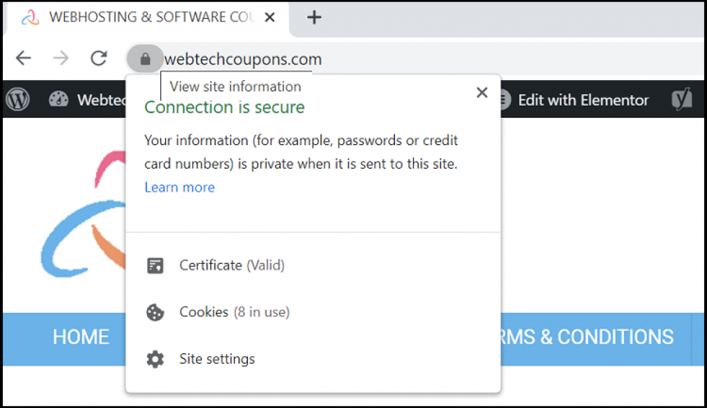The image size is (707, 408).
Task: Click the padlock icon in address bar
Action: tap(145, 59)
